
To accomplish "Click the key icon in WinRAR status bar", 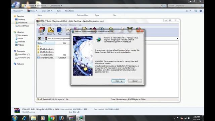I will (41, 99).
